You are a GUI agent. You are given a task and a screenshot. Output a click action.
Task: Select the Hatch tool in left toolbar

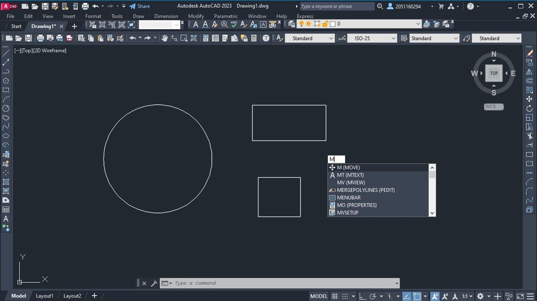[x=6, y=182]
